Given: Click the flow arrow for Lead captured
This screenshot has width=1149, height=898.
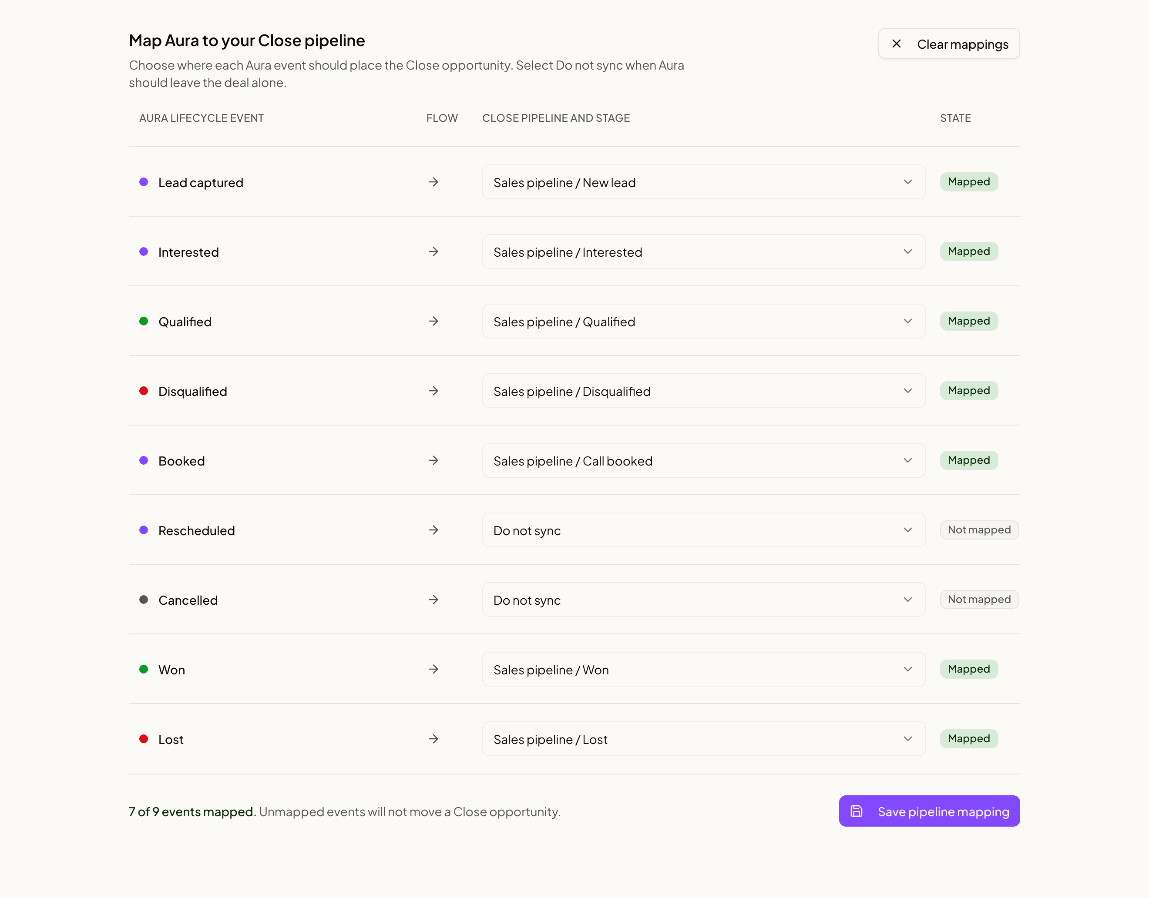Looking at the screenshot, I should click(433, 182).
